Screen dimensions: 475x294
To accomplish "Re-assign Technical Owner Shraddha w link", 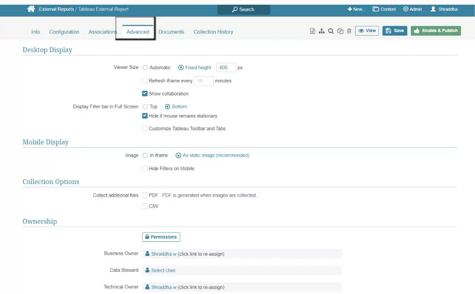I will (x=164, y=287).
